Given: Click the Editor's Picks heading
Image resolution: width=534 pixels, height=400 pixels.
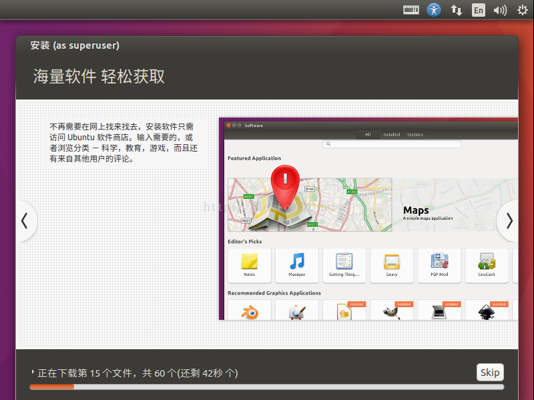Looking at the screenshot, I should pyautogui.click(x=245, y=241).
